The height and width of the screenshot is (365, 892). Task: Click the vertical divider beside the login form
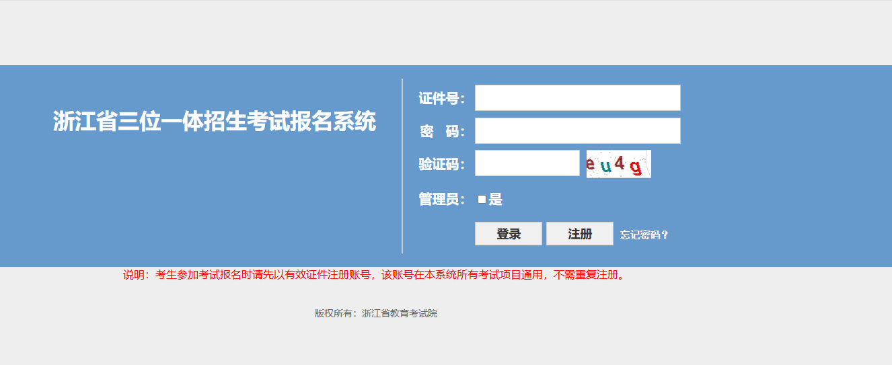(402, 166)
